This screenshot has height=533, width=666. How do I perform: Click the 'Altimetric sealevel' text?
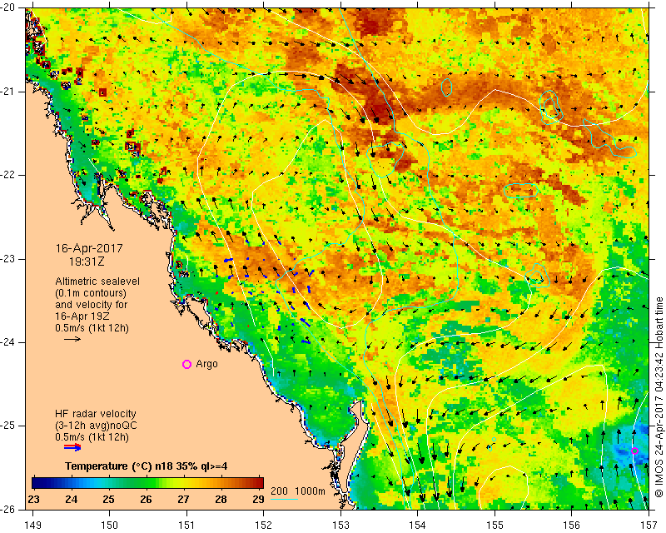(x=97, y=281)
